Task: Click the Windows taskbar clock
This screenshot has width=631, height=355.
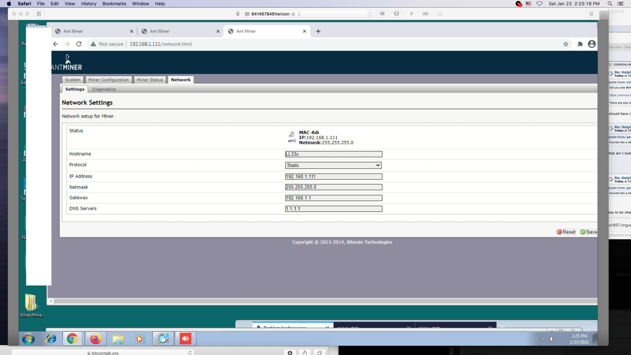Action: click(x=579, y=339)
